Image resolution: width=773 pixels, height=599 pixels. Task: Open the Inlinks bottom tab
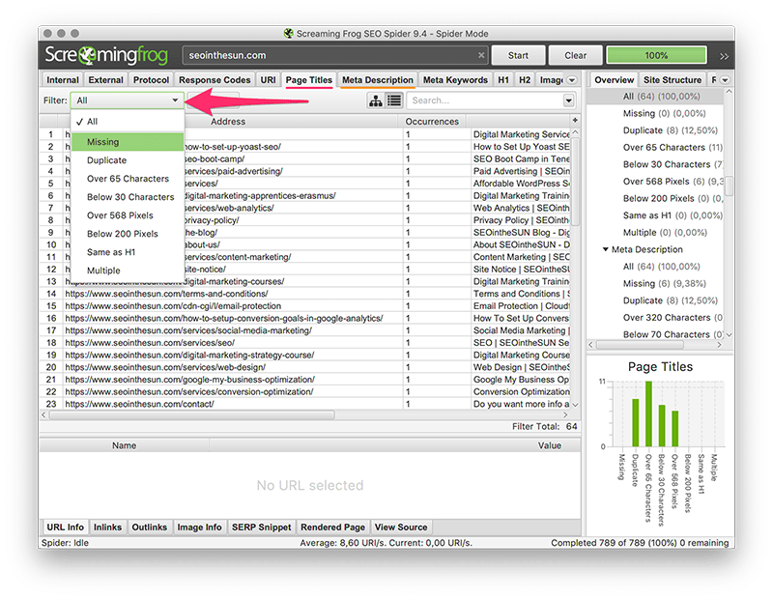107,527
